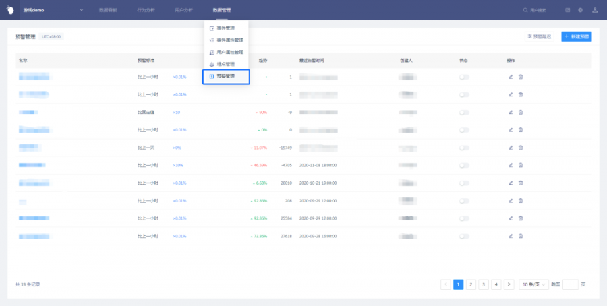Edit the alert row with trend 0%
Screen dimensions: 607x306
tap(511, 130)
